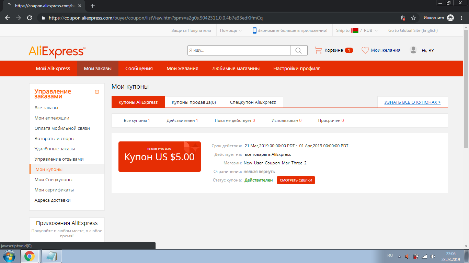469x263 pixels.
Task: Open Адреса доставки
Action: [x=53, y=200]
